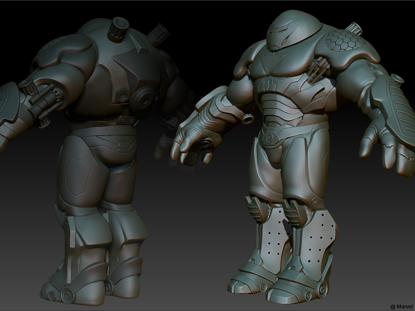This screenshot has height=311, width=415.
Task: Click the hexagonal bolt on the robot's back
Action: click(122, 95)
